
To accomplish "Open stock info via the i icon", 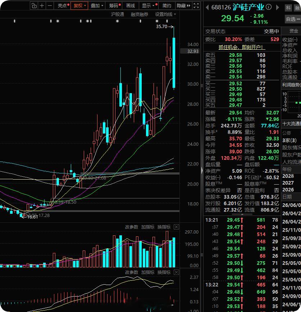I will [269, 7].
